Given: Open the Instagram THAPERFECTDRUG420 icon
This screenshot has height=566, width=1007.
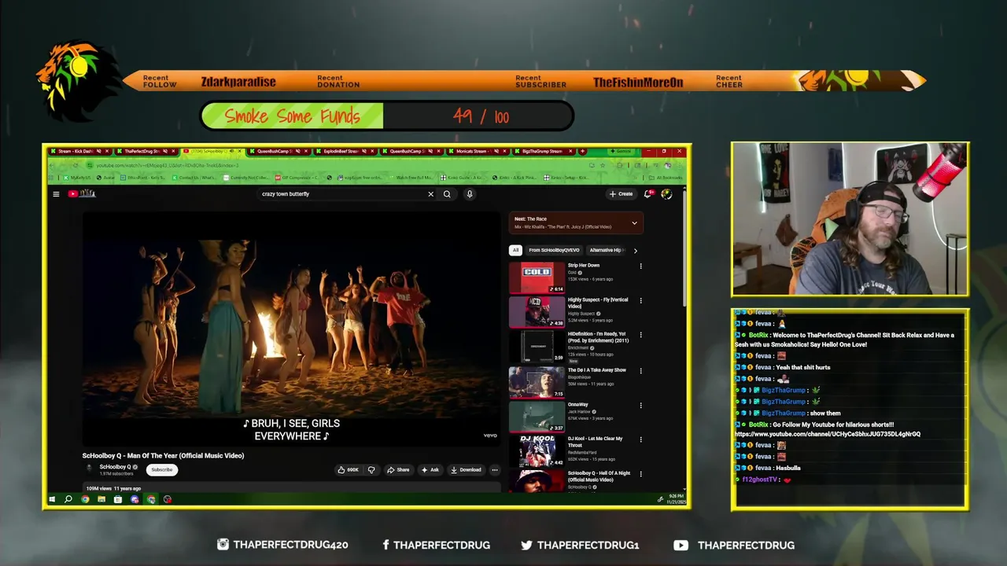Looking at the screenshot, I should click(223, 545).
